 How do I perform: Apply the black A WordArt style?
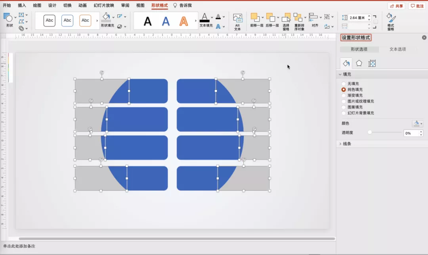[x=148, y=21]
